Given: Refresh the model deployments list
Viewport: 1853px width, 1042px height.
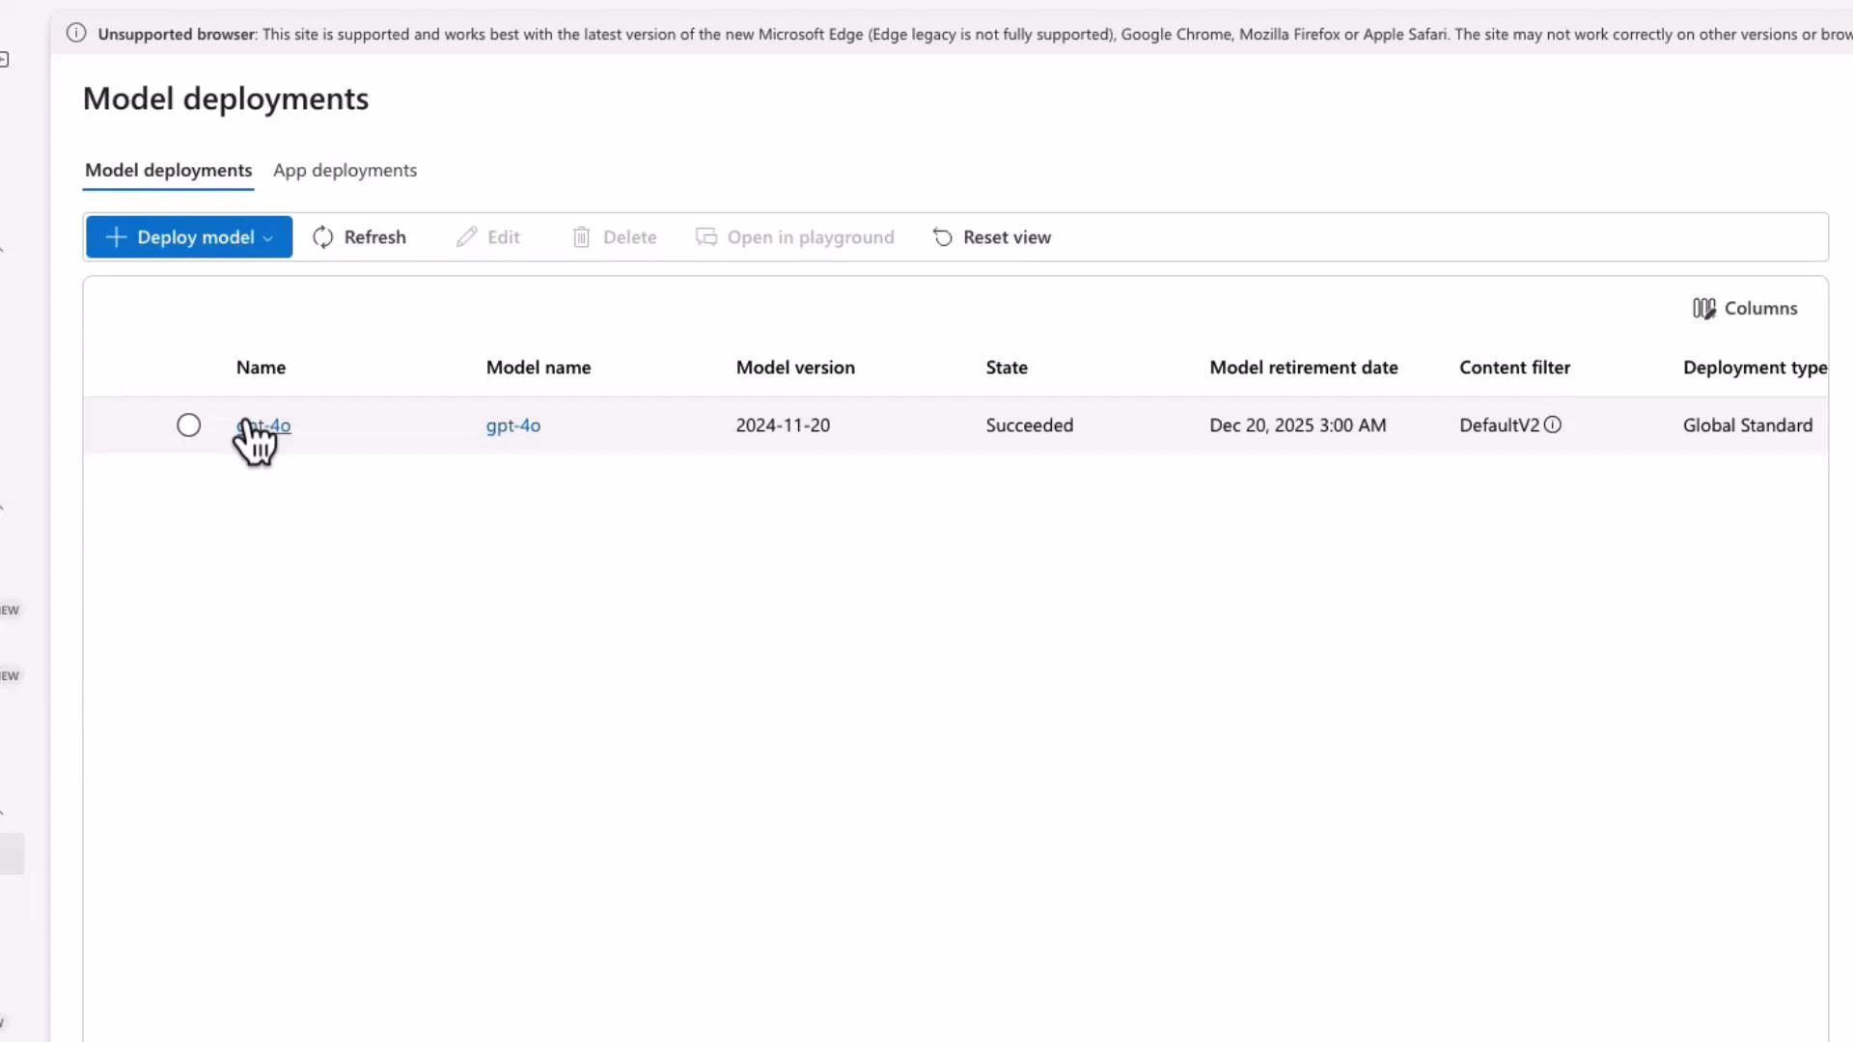Looking at the screenshot, I should 359,236.
